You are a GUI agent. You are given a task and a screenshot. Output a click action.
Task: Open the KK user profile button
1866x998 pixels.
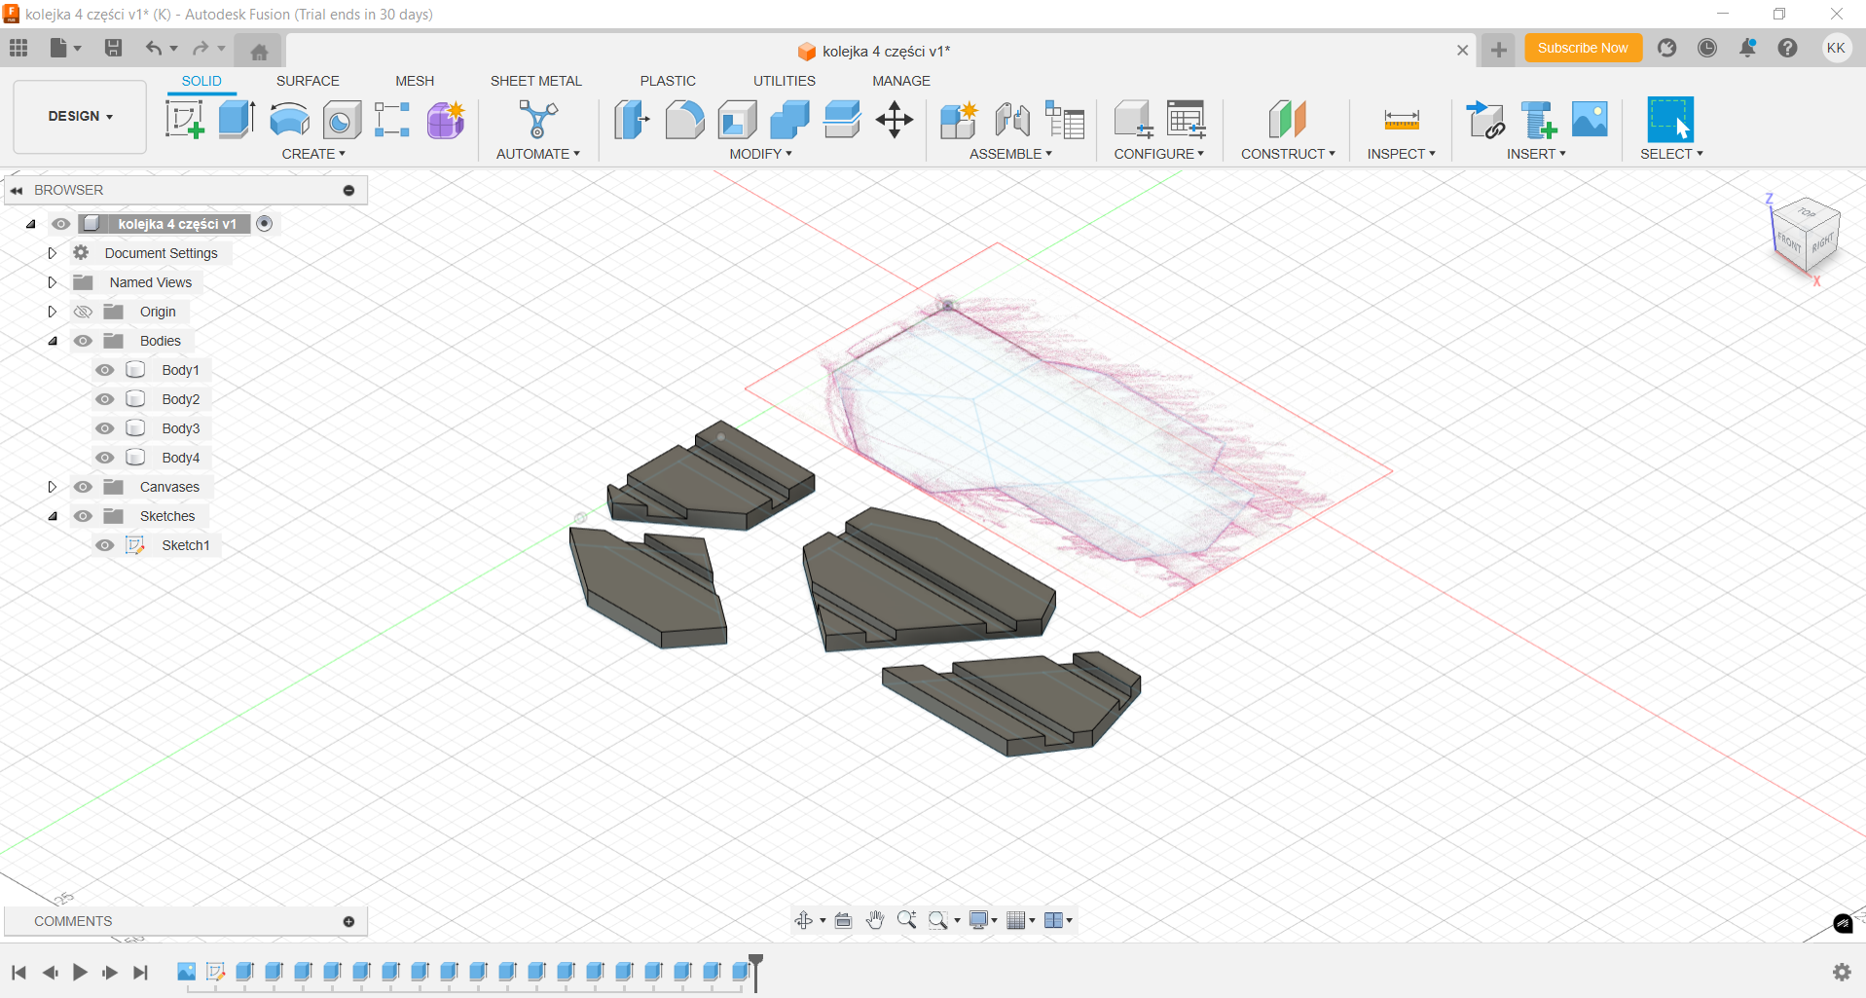(x=1836, y=48)
